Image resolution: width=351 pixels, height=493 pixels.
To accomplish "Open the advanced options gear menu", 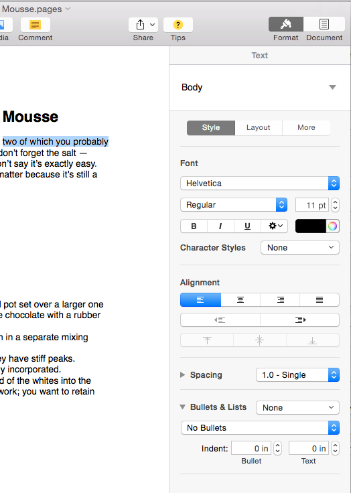I will pos(275,226).
